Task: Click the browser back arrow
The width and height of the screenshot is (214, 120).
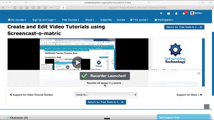Action: pyautogui.click(x=15, y=3)
